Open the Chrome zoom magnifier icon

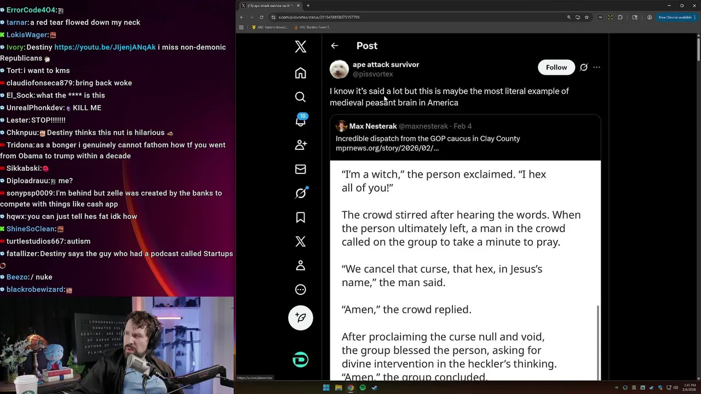click(569, 17)
